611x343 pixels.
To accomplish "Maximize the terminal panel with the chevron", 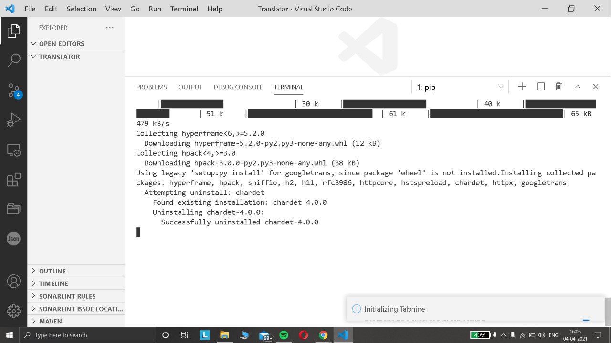I will [577, 87].
